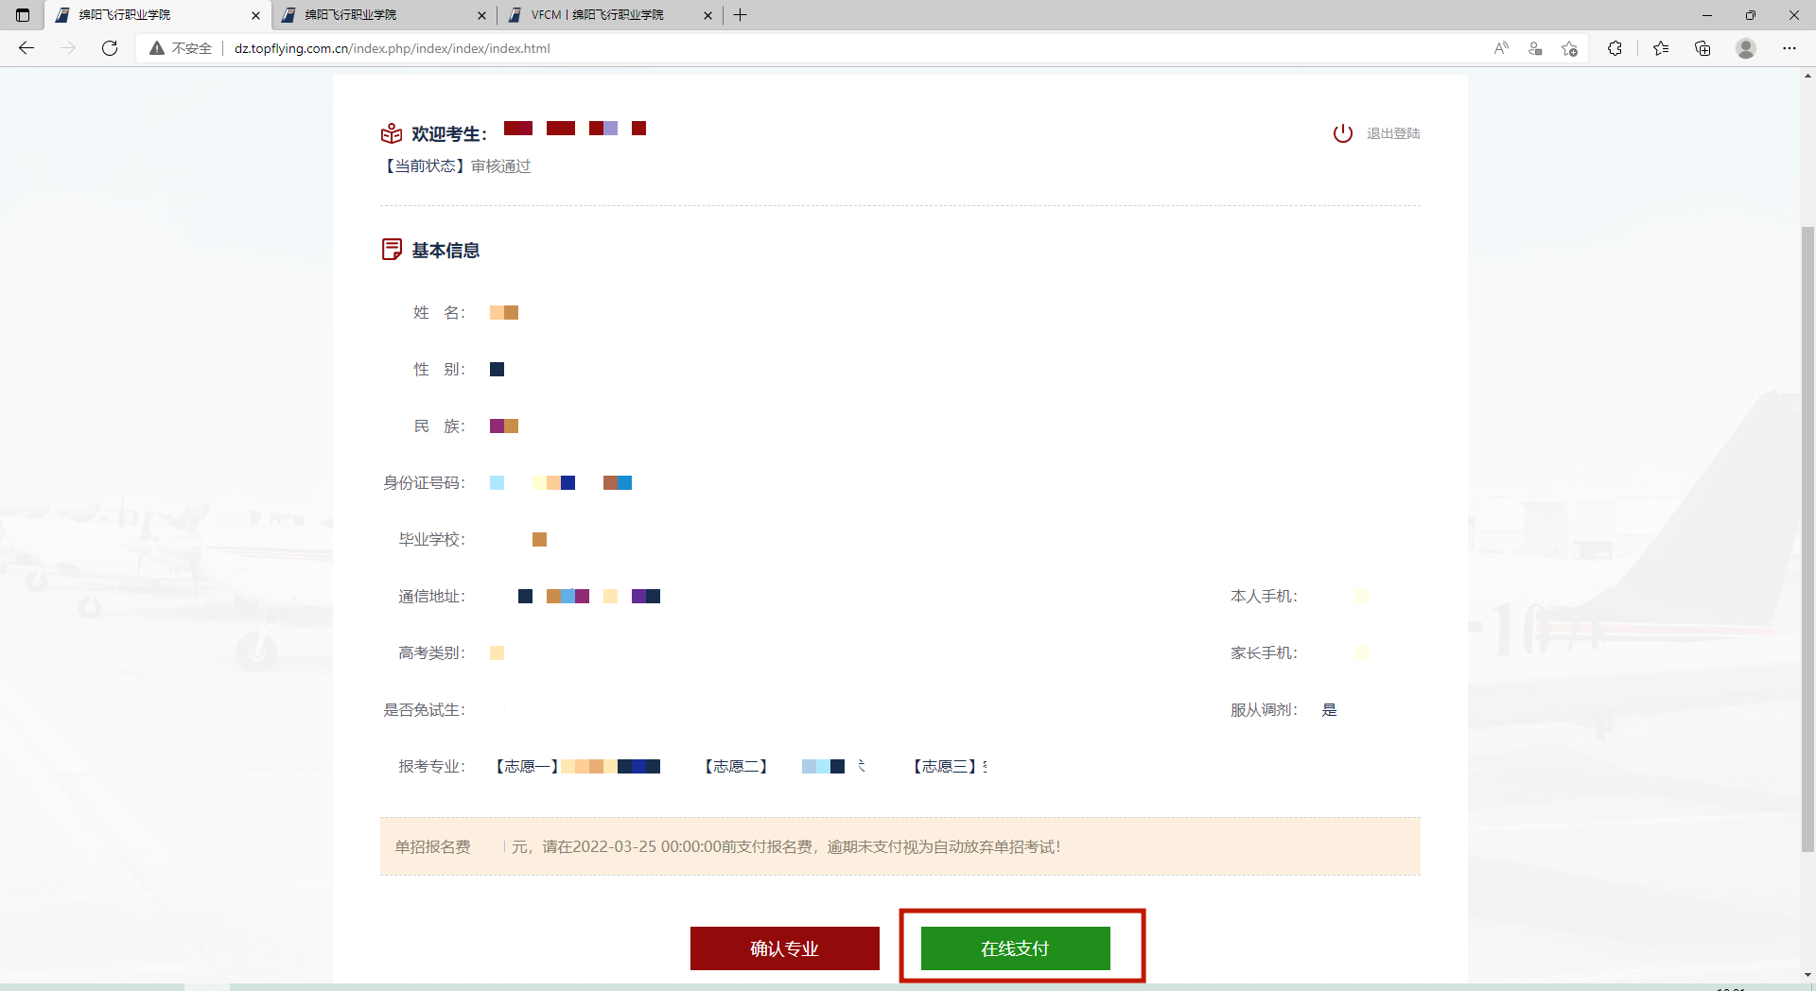1816x991 pixels.
Task: Add this page to favorites
Action: [x=1570, y=48]
